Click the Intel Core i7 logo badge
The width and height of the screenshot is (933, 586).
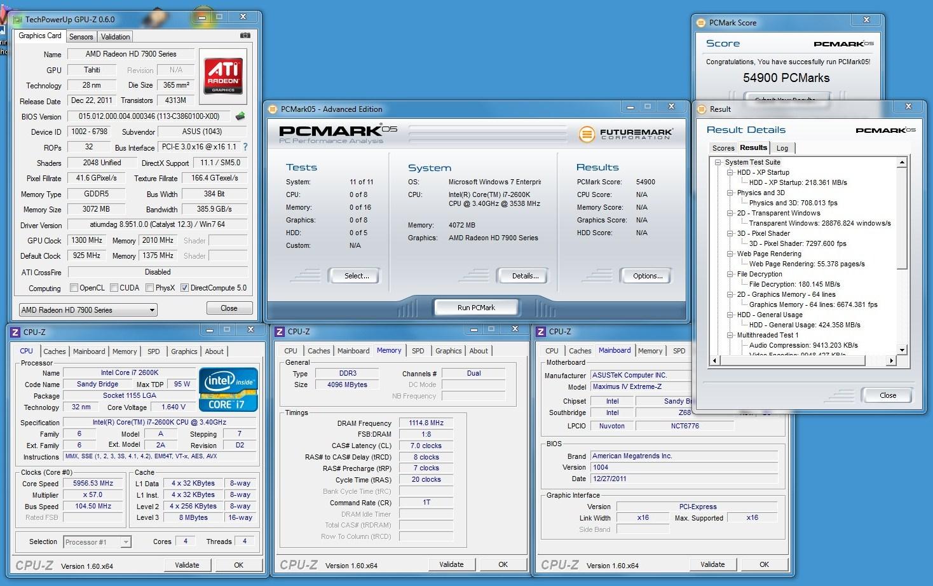click(x=228, y=390)
